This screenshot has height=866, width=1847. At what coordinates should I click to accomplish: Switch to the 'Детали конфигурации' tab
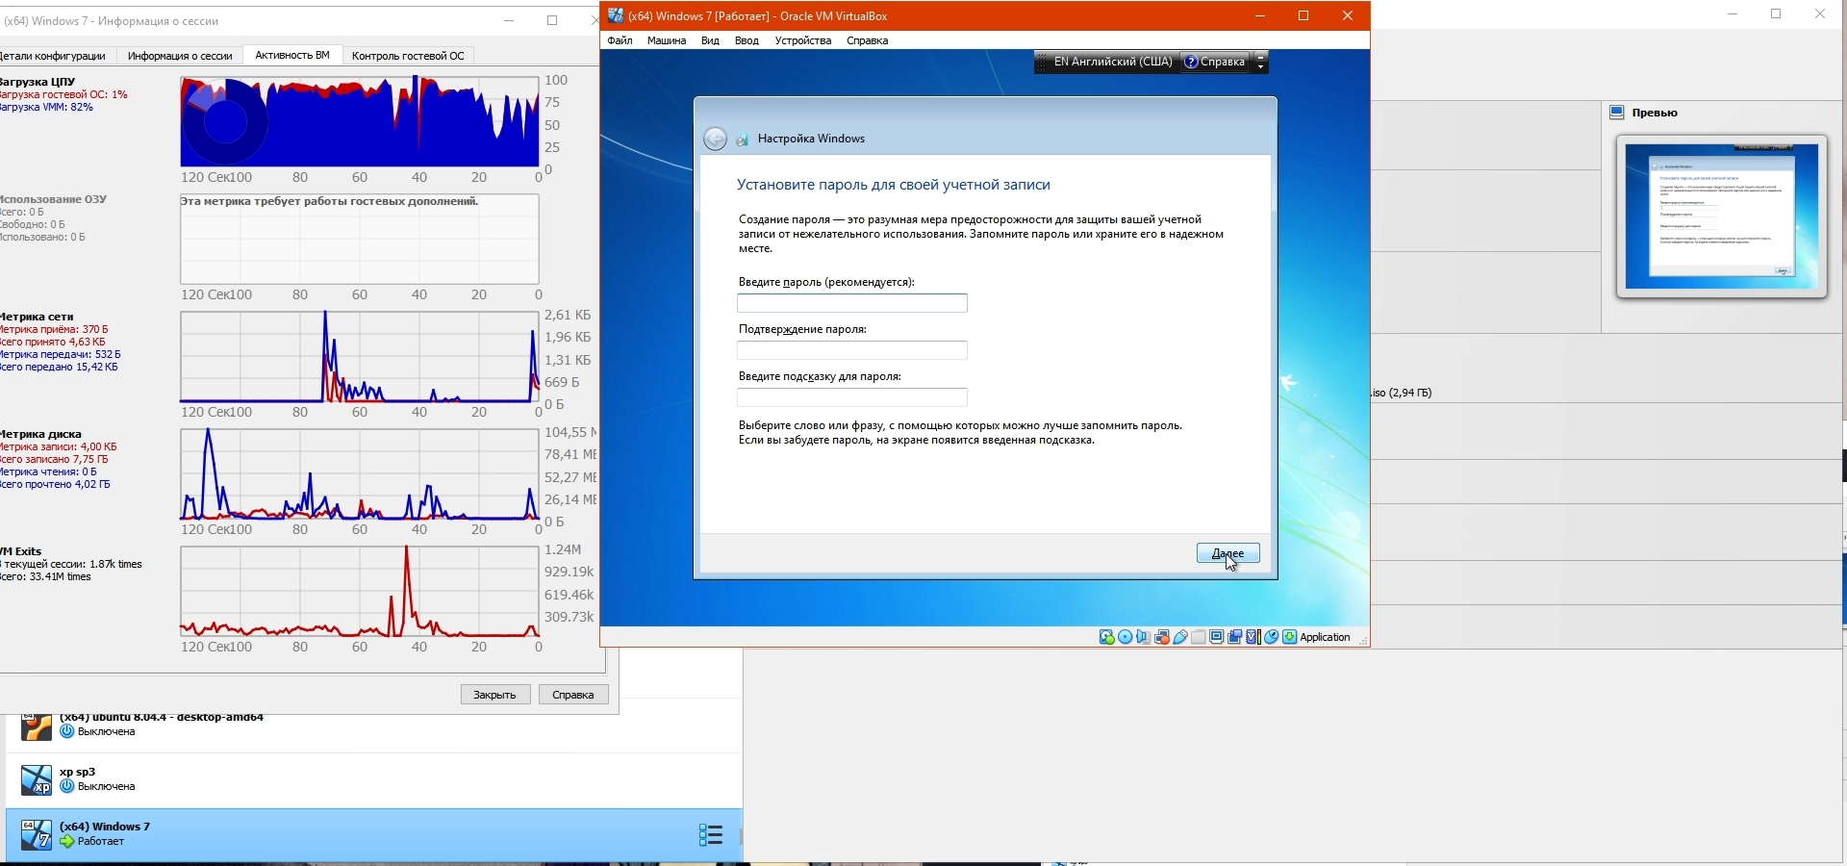(53, 56)
